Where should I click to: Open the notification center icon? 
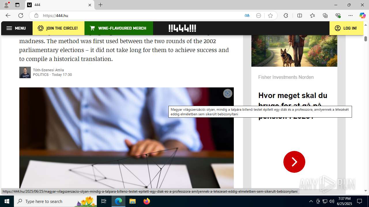tap(359, 201)
